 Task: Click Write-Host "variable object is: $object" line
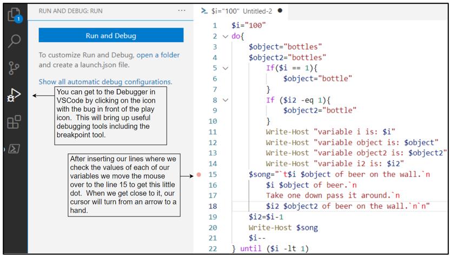[x=352, y=142]
